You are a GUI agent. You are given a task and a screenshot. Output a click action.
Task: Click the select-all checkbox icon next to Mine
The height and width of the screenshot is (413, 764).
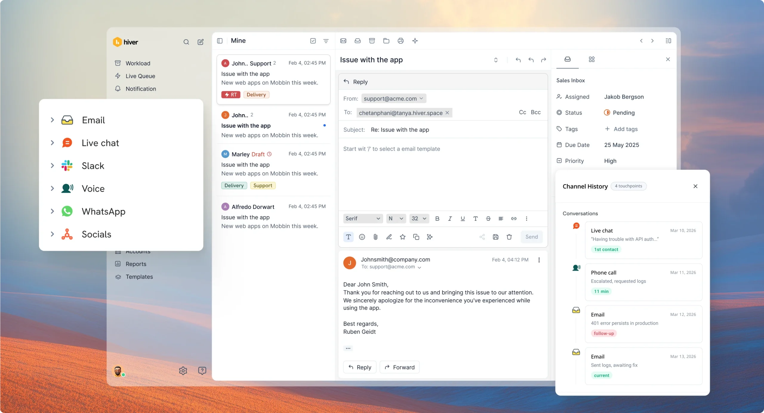point(313,41)
